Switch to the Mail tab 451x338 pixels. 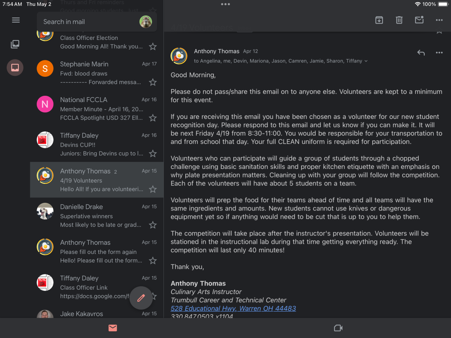[113, 328]
